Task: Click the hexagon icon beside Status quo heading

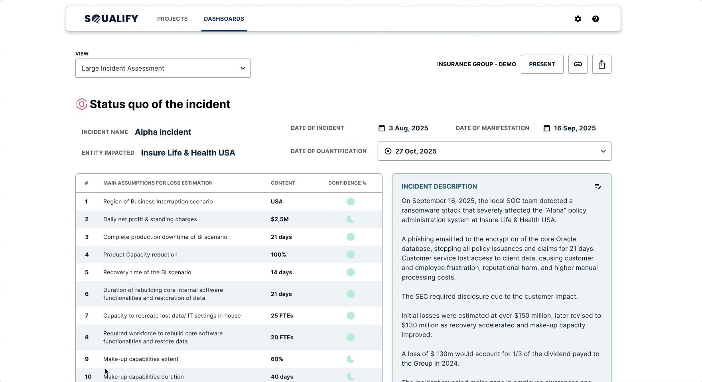Action: tap(81, 104)
